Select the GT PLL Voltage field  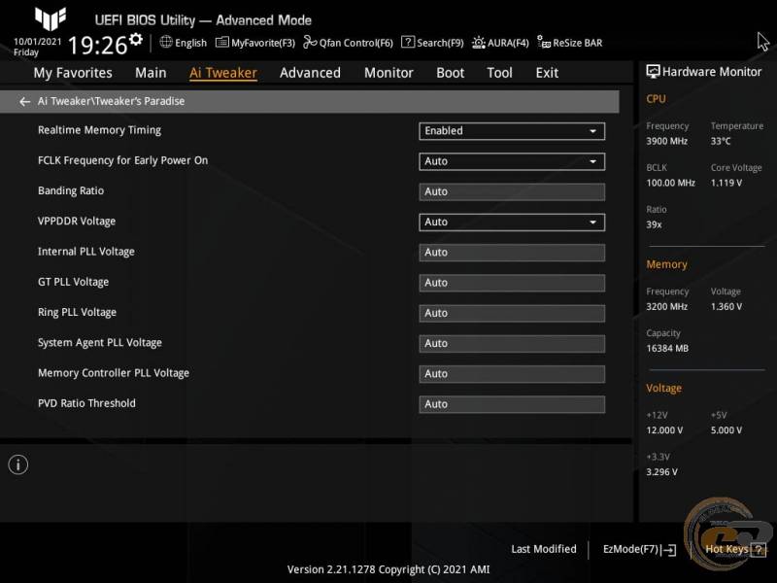[x=512, y=283]
